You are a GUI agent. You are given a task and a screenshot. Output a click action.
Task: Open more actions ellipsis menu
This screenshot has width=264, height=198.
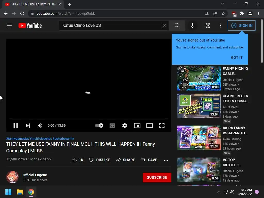(166, 160)
